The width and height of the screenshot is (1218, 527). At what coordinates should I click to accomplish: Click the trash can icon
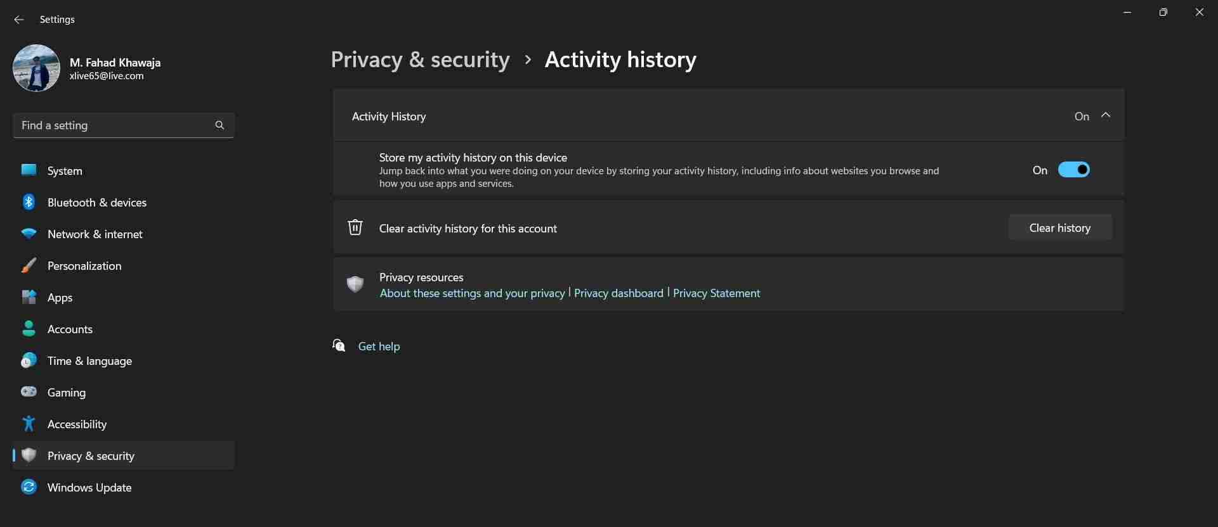click(x=355, y=227)
